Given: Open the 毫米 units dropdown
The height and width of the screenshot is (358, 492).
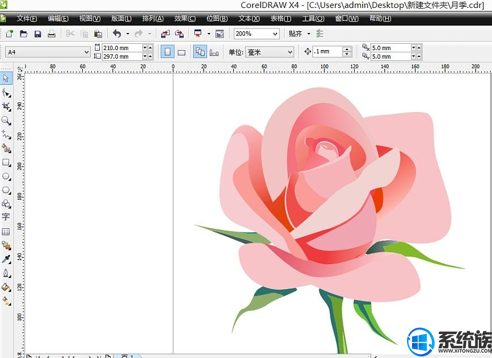Looking at the screenshot, I should coord(290,52).
